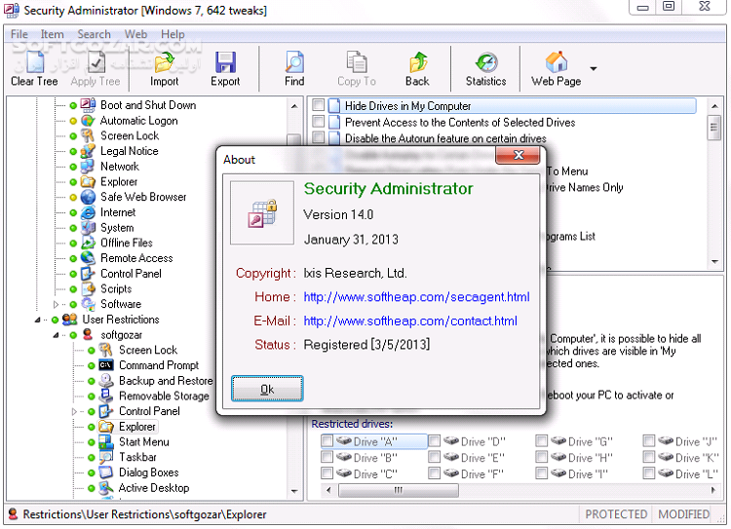Check Disable the Autorun feature option

click(319, 137)
